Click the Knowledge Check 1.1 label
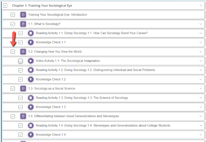This screenshot has width=206, height=142. click(x=51, y=42)
